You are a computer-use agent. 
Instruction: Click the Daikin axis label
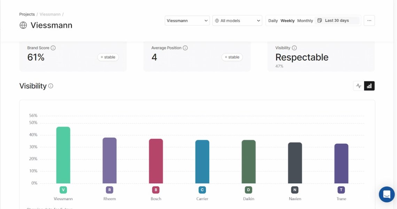tap(249, 199)
